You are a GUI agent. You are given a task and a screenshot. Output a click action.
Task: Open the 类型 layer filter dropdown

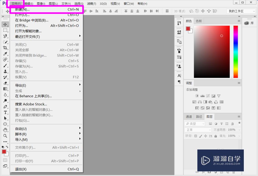(195, 124)
